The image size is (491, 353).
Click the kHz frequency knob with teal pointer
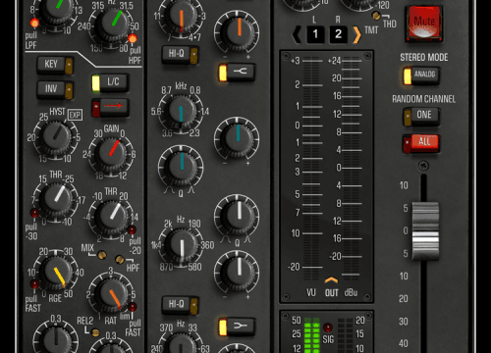click(181, 111)
